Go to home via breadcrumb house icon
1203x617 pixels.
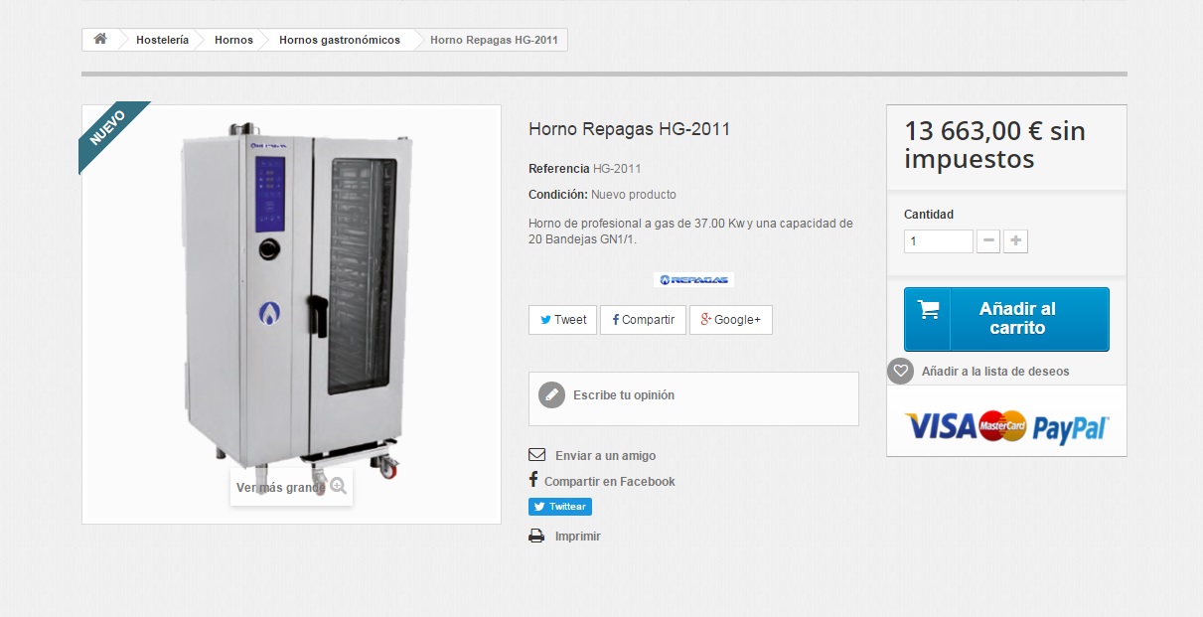(99, 40)
